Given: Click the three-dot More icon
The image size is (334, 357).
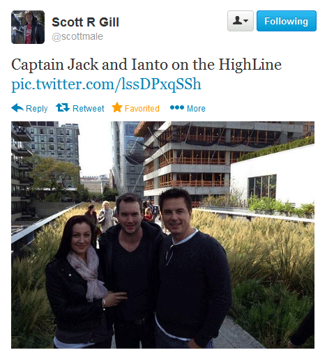Looking at the screenshot, I should [x=177, y=107].
